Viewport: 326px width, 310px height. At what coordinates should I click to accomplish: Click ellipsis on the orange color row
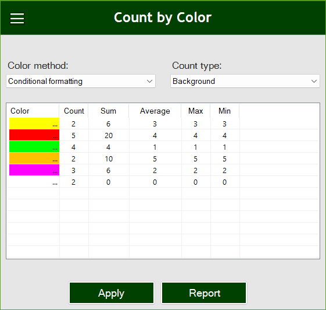pyautogui.click(x=55, y=160)
